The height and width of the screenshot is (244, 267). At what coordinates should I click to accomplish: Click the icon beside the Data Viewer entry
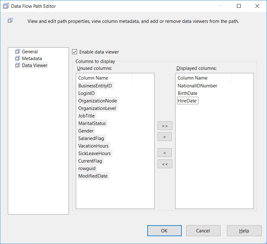[x=18, y=65]
